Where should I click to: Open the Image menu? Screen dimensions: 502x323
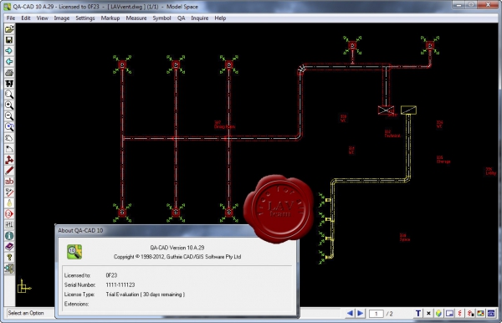[x=61, y=18]
